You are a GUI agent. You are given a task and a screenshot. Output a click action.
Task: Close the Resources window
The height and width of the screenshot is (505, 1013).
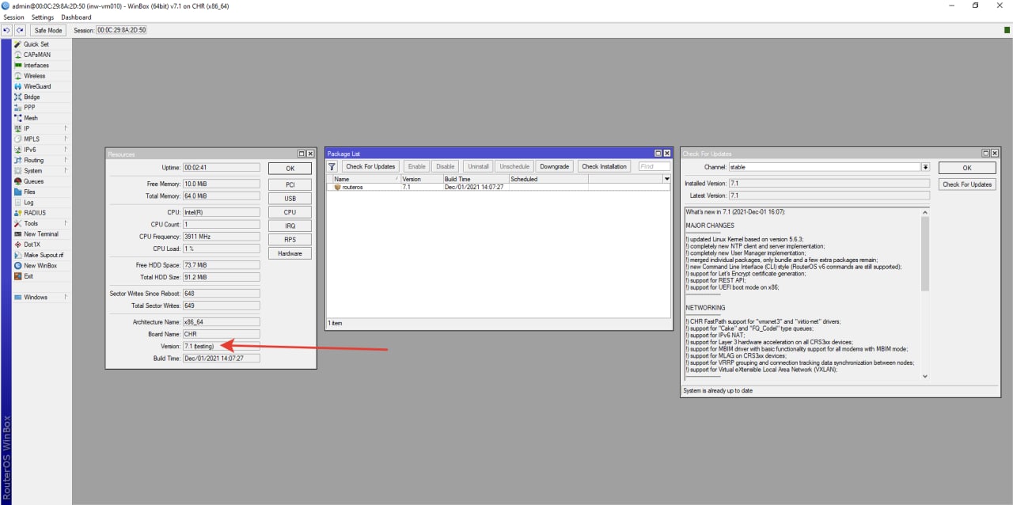(x=310, y=154)
